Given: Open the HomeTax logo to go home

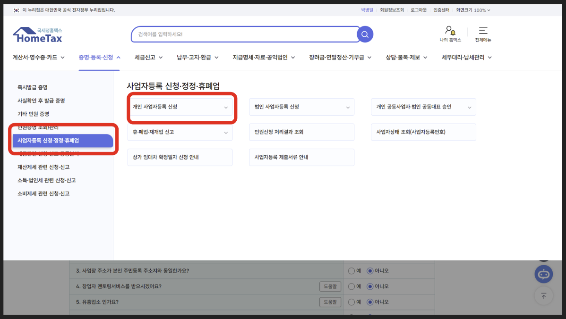Looking at the screenshot, I should [x=37, y=34].
